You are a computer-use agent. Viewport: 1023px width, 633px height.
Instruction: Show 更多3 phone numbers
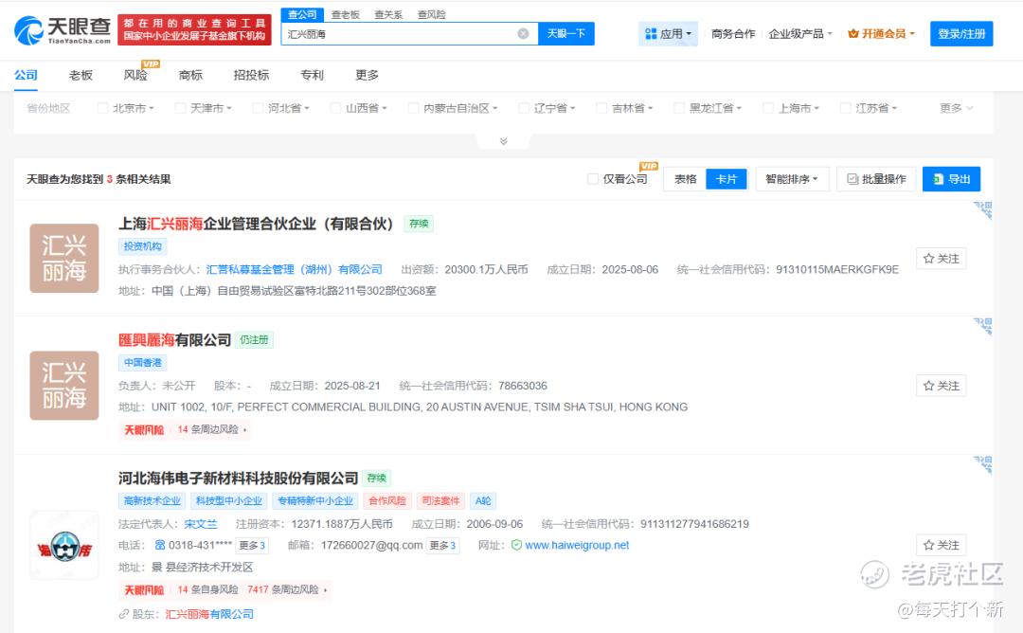(252, 546)
